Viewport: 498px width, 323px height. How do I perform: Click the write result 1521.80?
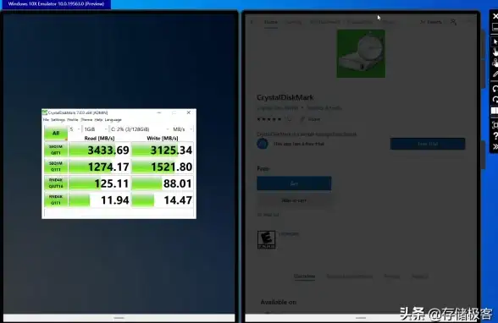pos(163,167)
